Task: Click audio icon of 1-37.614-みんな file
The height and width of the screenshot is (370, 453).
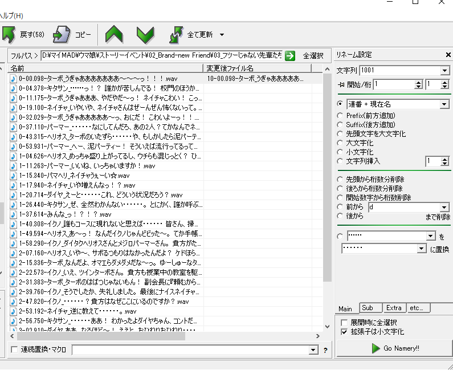Action: click(13, 214)
